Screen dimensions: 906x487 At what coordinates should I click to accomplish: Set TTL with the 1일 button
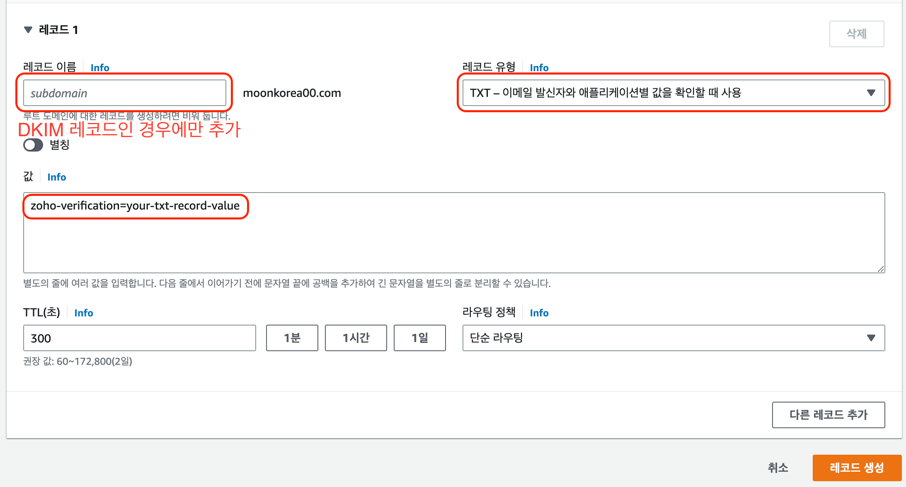tap(419, 338)
